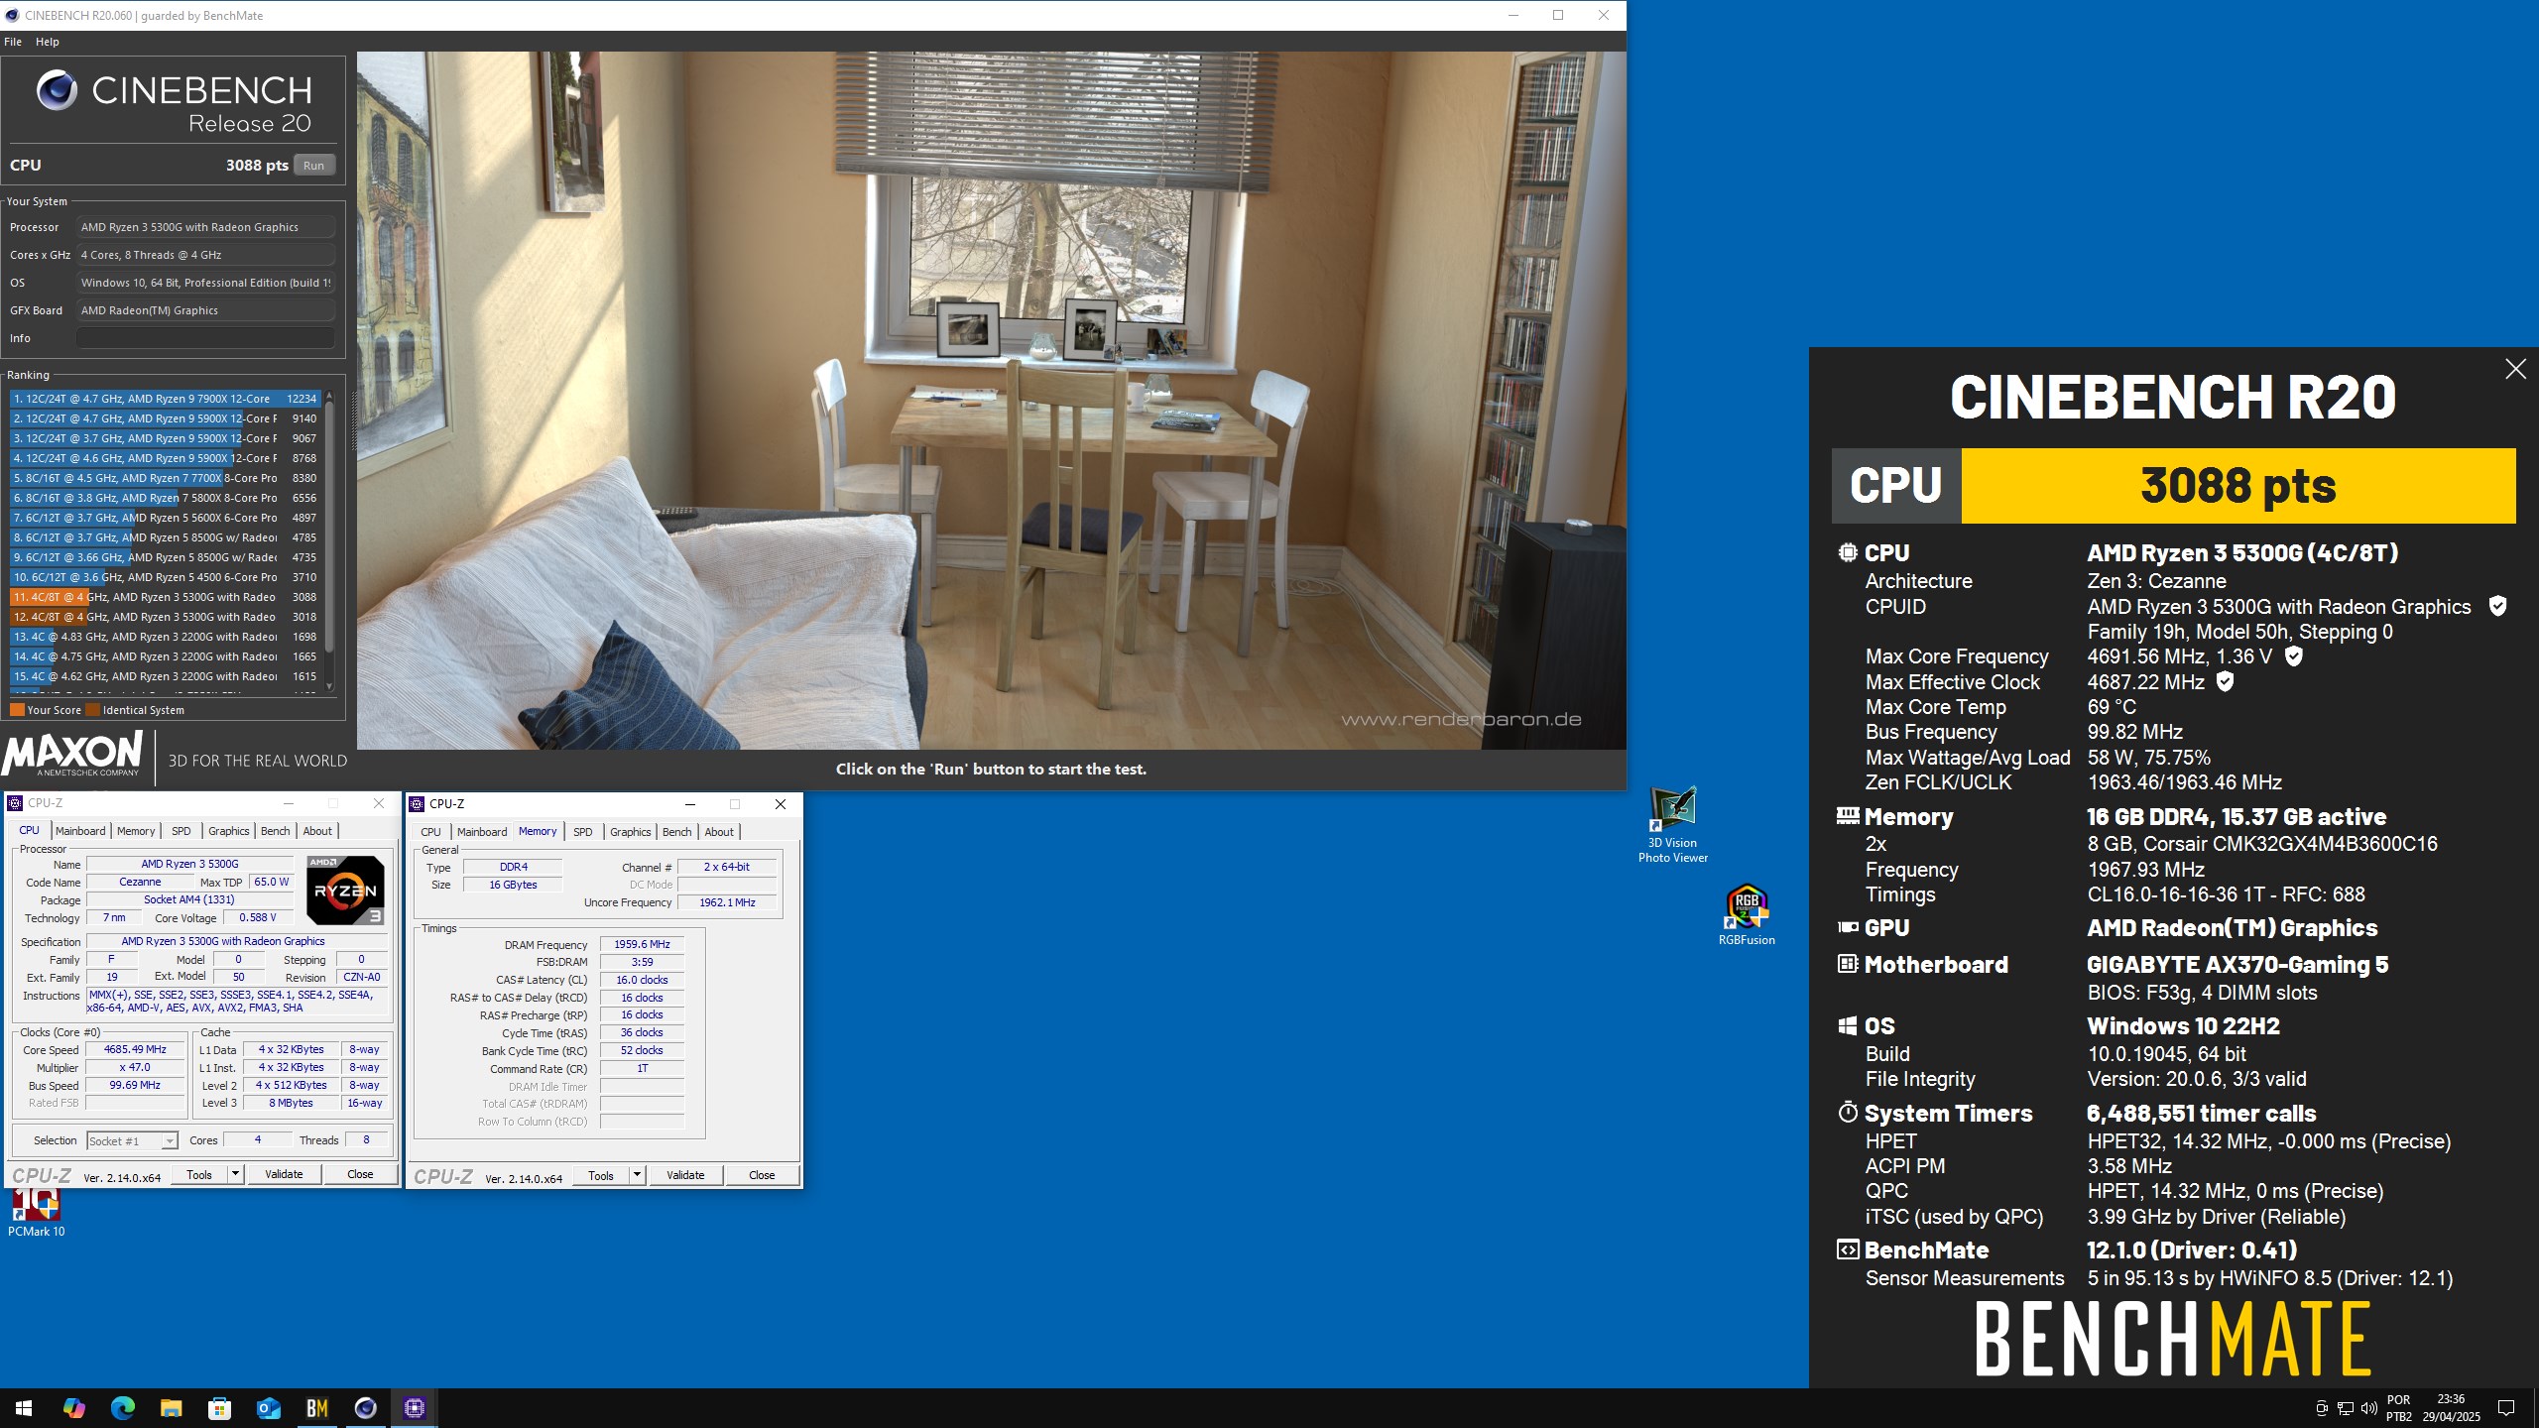Image resolution: width=2539 pixels, height=1428 pixels.
Task: Switch to CPU tab in right CPU-Z
Action: point(431,832)
